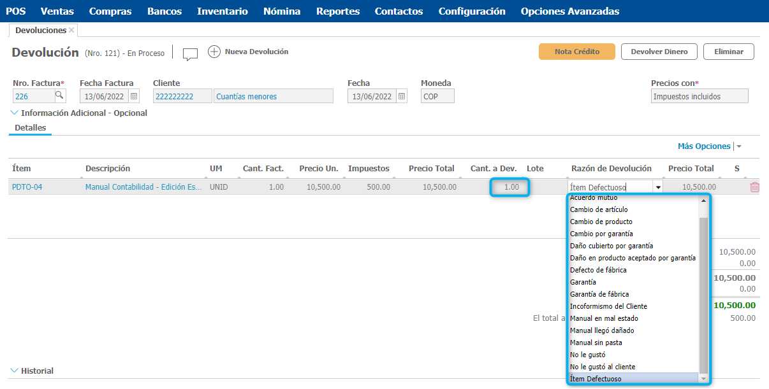Open the PDTO-04 item link

point(27,187)
